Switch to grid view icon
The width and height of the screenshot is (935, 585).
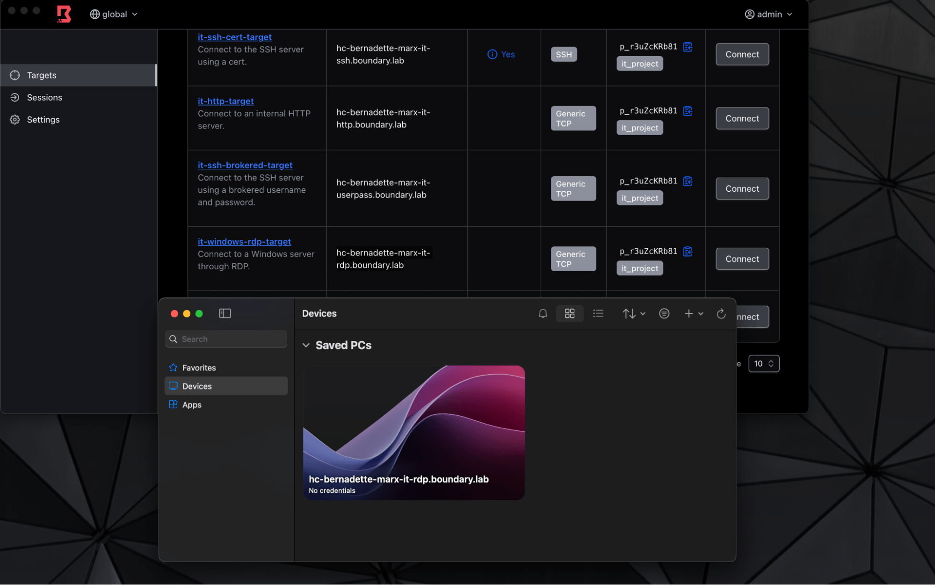(569, 313)
